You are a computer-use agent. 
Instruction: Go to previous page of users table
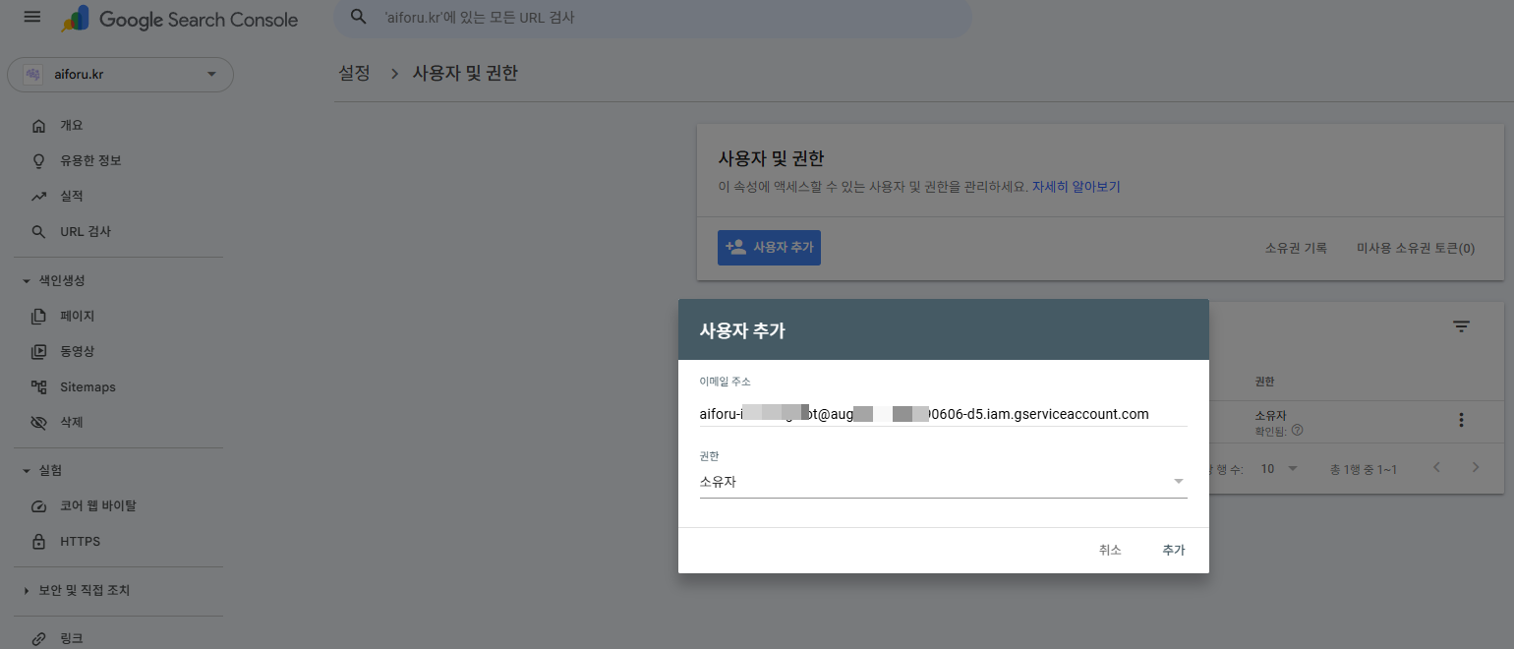point(1436,468)
